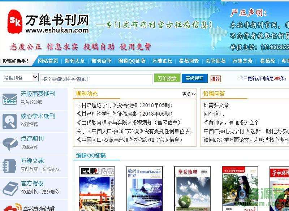The width and height of the screenshot is (289, 211).
Task: Click the red SK site logo
Action: [15, 22]
